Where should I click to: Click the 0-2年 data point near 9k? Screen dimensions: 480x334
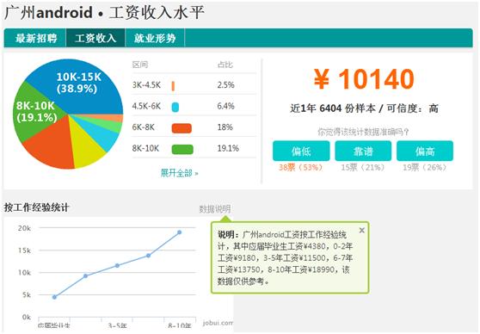(86, 275)
